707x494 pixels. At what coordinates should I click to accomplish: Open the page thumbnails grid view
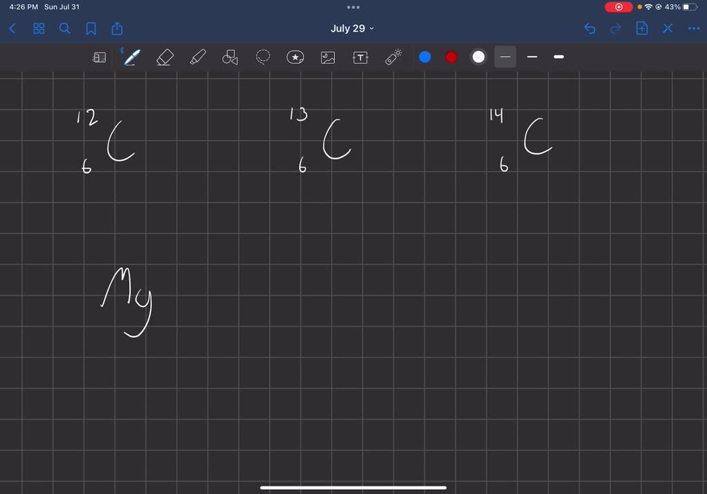click(39, 28)
